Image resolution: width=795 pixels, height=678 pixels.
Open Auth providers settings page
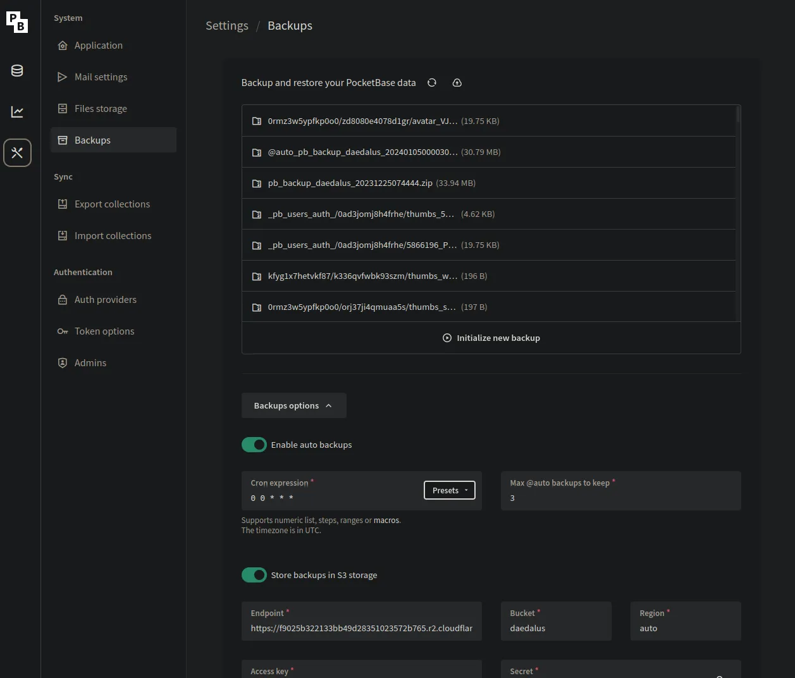point(105,300)
